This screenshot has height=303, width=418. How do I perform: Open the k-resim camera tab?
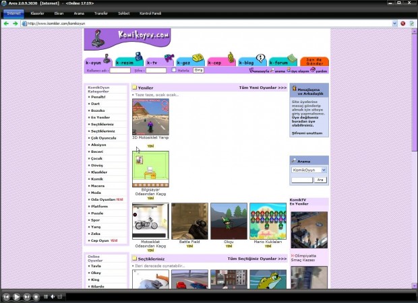(129, 60)
